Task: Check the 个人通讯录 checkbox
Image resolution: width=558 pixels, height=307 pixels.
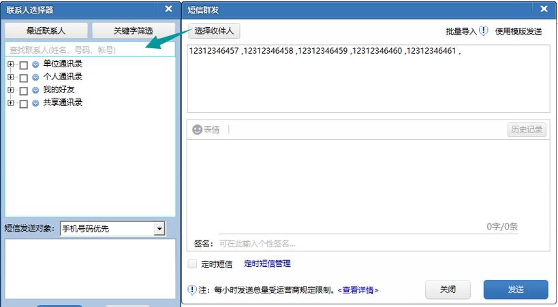Action: [x=23, y=77]
